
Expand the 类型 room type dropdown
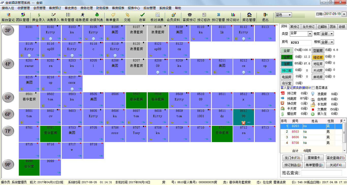click(310, 34)
